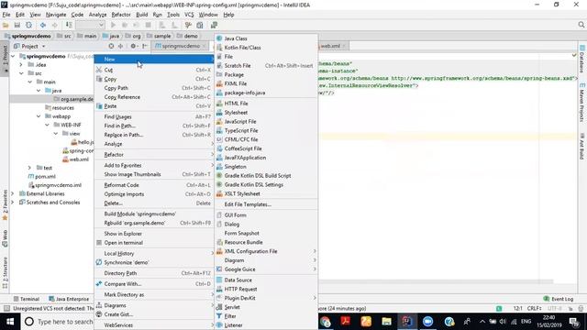Collapse the main folder node

coord(30,82)
